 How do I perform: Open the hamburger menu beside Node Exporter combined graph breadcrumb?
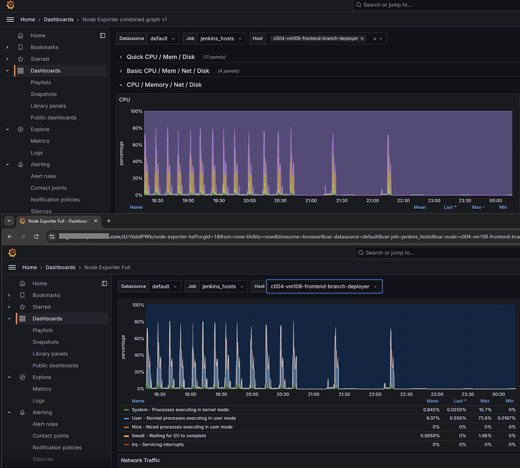10,20
